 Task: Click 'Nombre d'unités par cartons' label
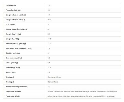click(16, 87)
